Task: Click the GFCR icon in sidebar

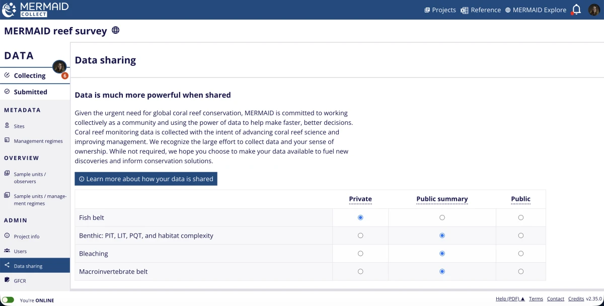Action: click(x=7, y=280)
